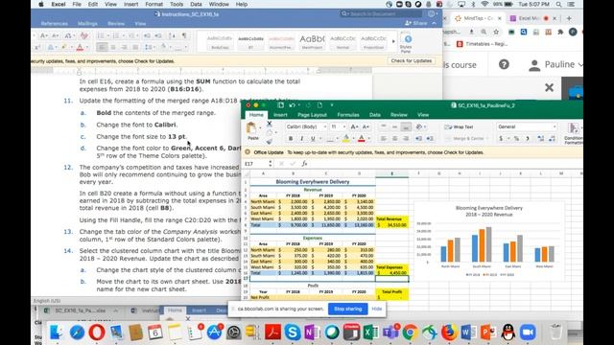The image size is (614, 345).
Task: Apply percent style in Excel
Action: (x=516, y=138)
